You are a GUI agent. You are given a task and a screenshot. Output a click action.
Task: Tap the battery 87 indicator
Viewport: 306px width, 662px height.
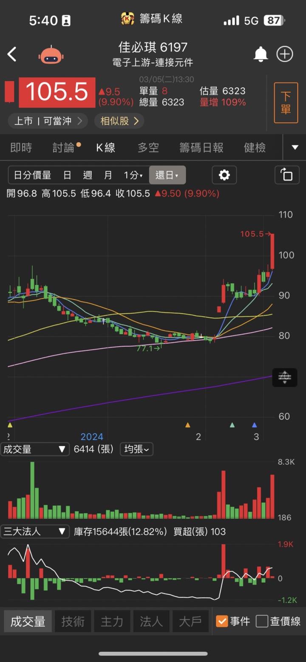point(274,20)
